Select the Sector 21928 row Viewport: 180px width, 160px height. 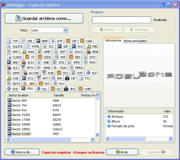point(51,134)
